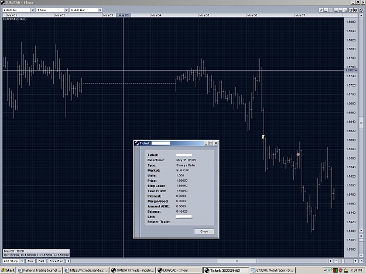Image resolution: width=366 pixels, height=274 pixels.
Task: Switch to fxtrade.oanda.com browser taskbar item
Action: 86,270
